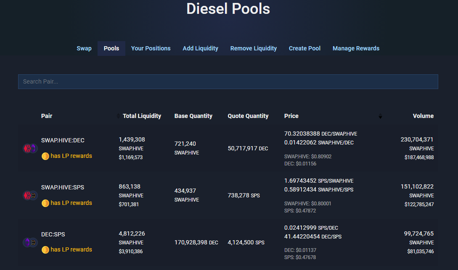The width and height of the screenshot is (458, 270).
Task: Click the Total Liquidity column header
Action: point(142,116)
